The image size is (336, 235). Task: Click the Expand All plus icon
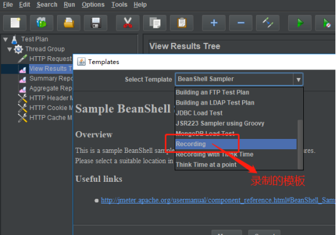(x=214, y=23)
